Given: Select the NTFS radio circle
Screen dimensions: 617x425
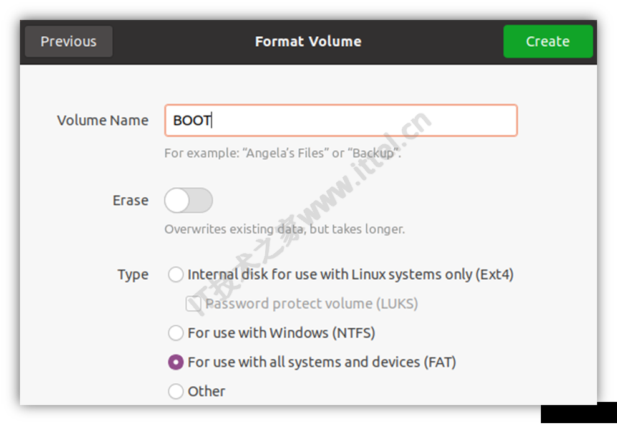Looking at the screenshot, I should (x=175, y=333).
